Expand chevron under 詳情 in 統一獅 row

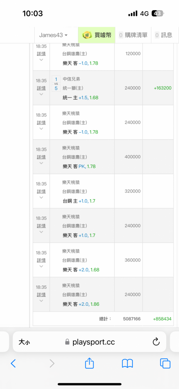[41, 94]
